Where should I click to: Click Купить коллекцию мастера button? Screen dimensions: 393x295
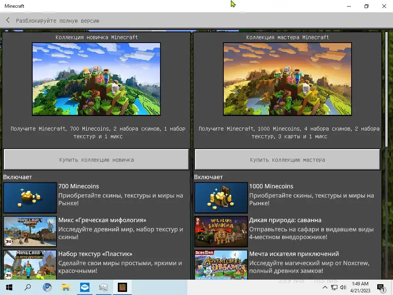tap(287, 159)
